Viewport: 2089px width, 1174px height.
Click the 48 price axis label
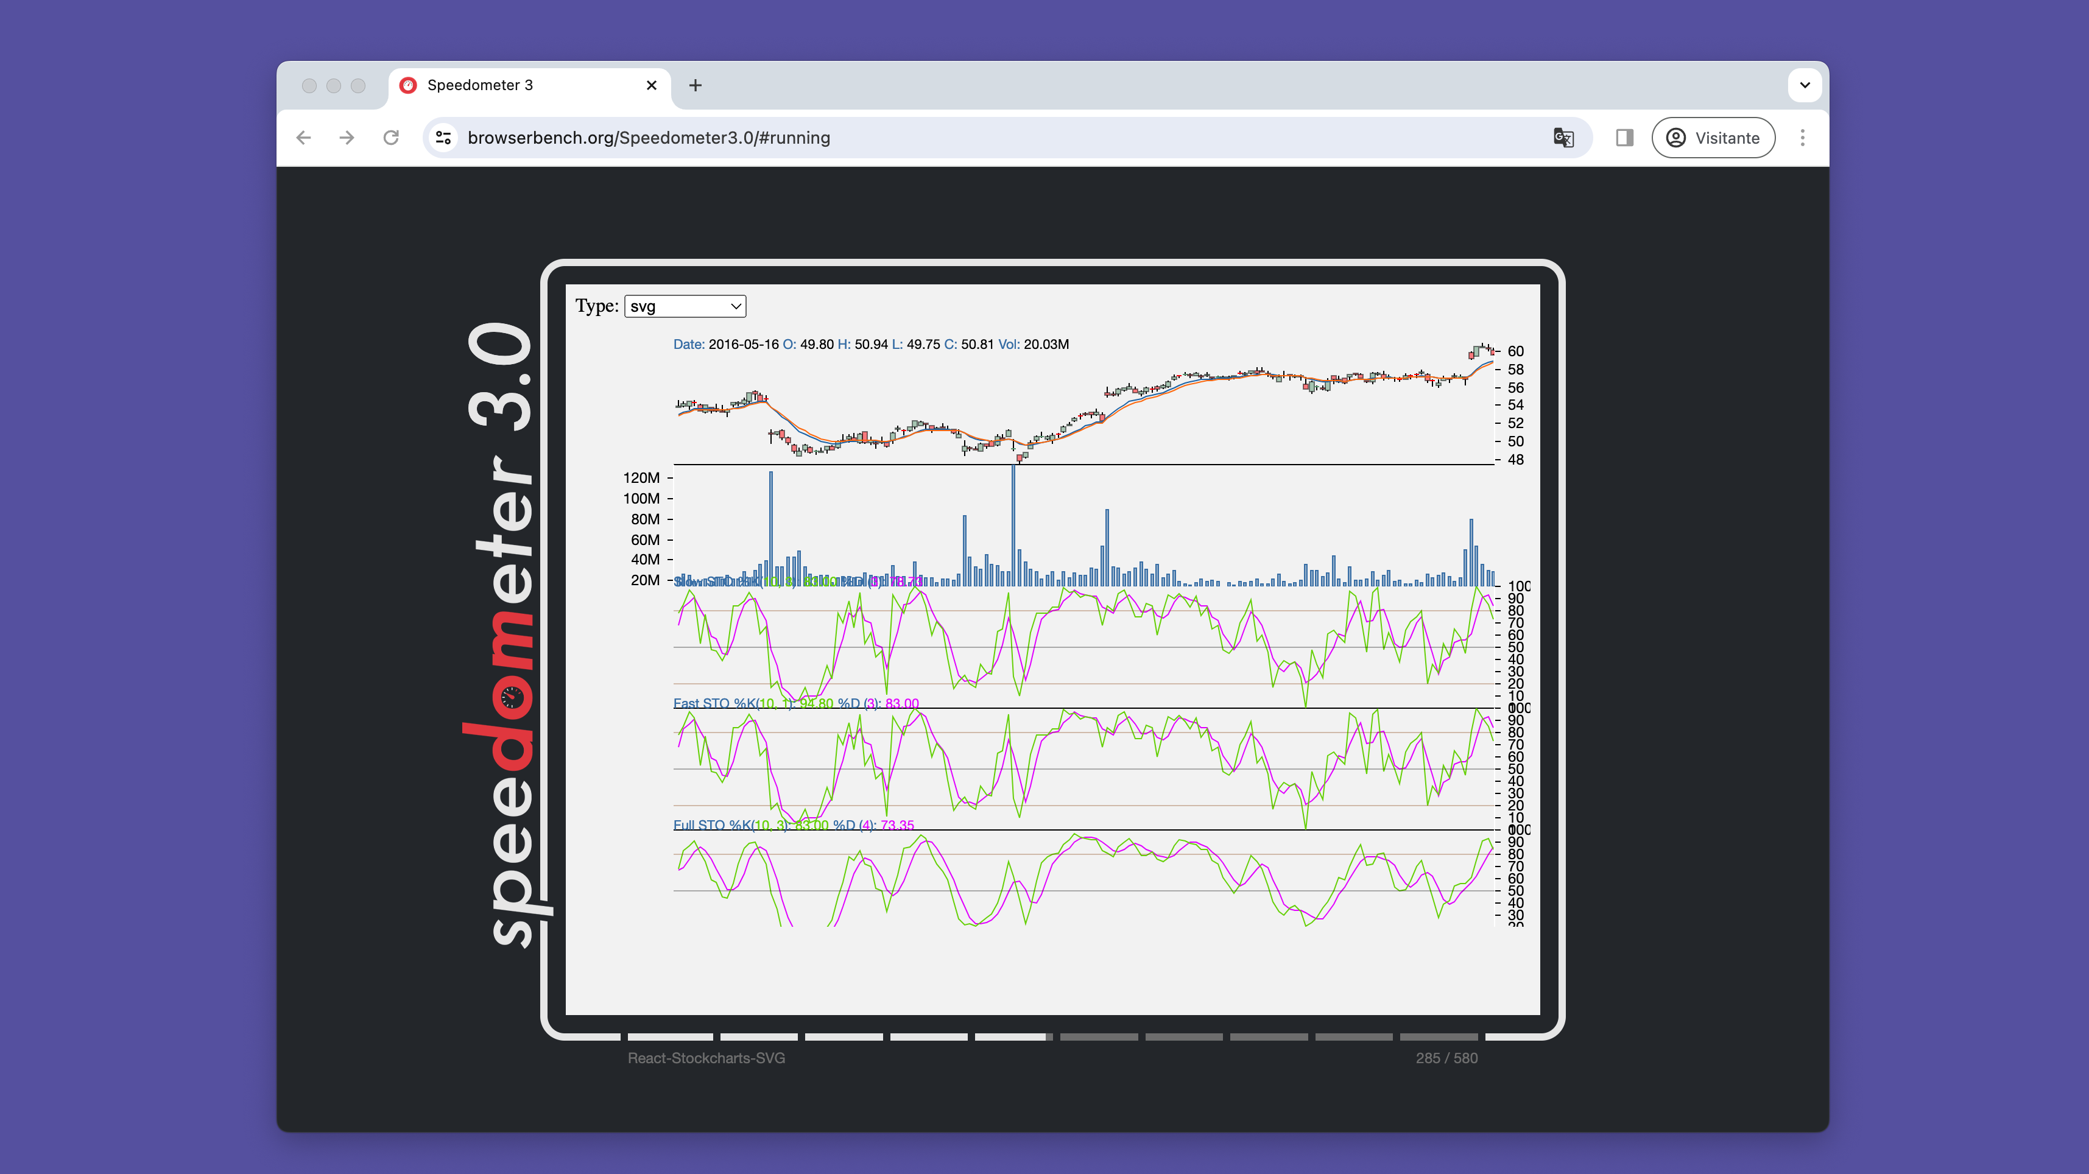1515,460
